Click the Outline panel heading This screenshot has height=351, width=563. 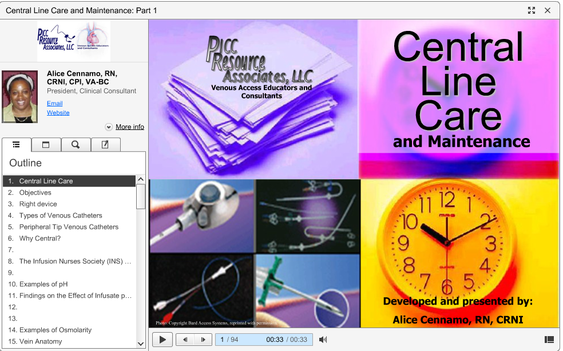point(26,163)
